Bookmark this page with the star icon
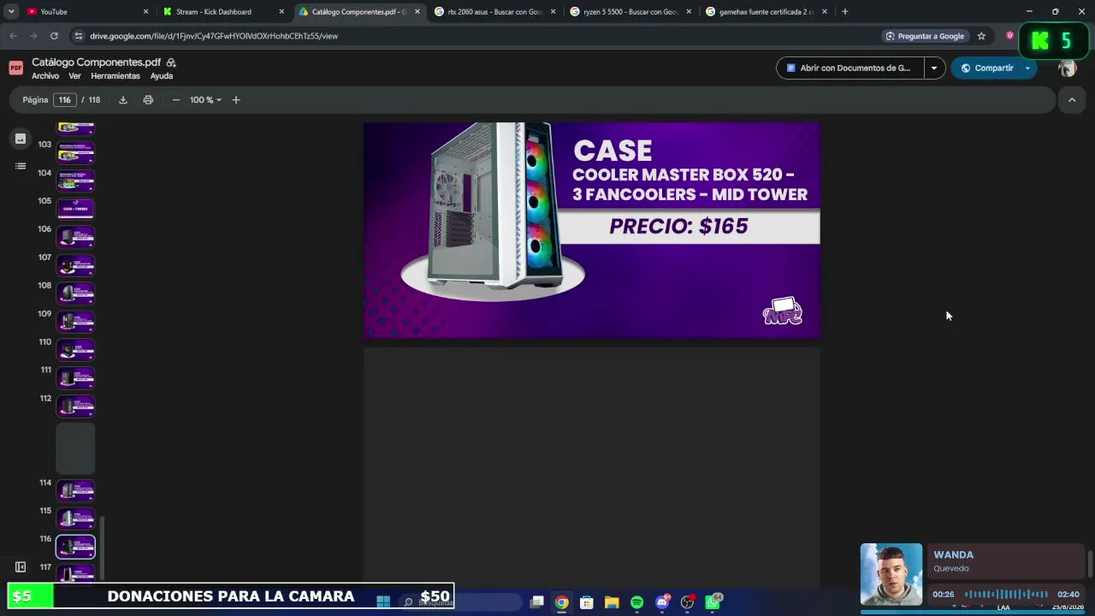Viewport: 1095px width, 616px height. tap(981, 36)
